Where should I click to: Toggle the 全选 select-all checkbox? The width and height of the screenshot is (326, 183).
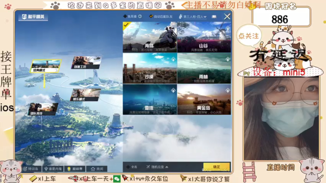point(128,167)
